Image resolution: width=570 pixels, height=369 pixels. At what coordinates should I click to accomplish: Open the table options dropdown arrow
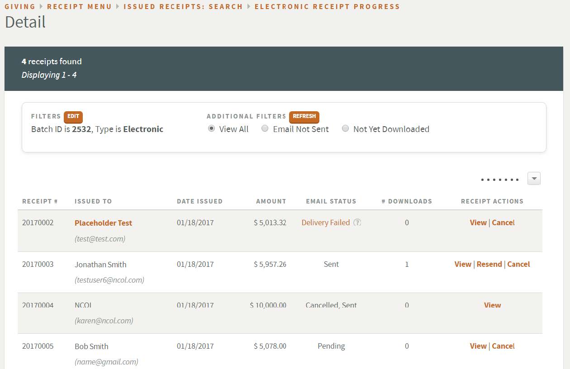tap(533, 178)
